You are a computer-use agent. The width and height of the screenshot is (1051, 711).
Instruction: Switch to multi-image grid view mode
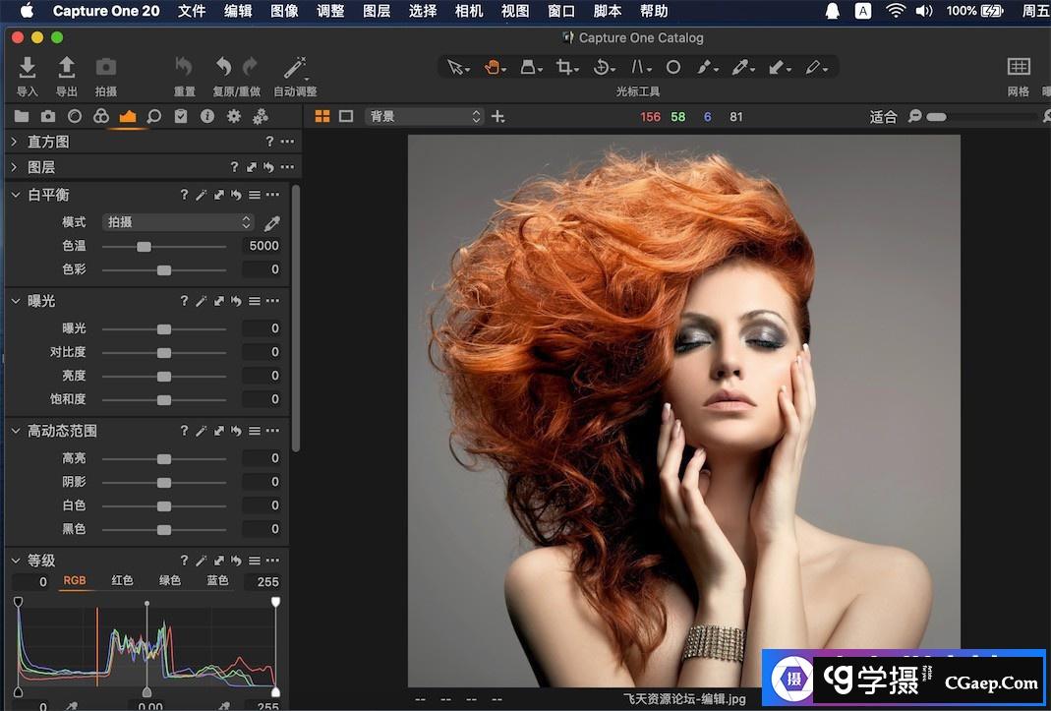tap(321, 116)
